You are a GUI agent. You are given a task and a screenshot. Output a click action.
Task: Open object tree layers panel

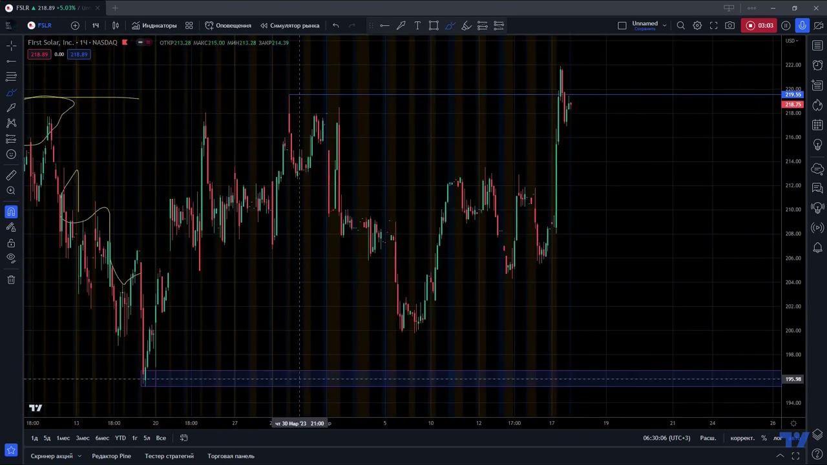[x=817, y=434]
